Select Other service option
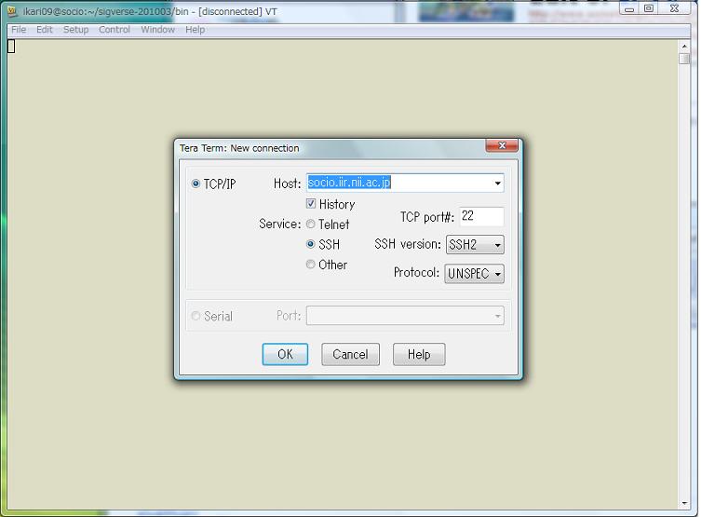 (x=311, y=265)
